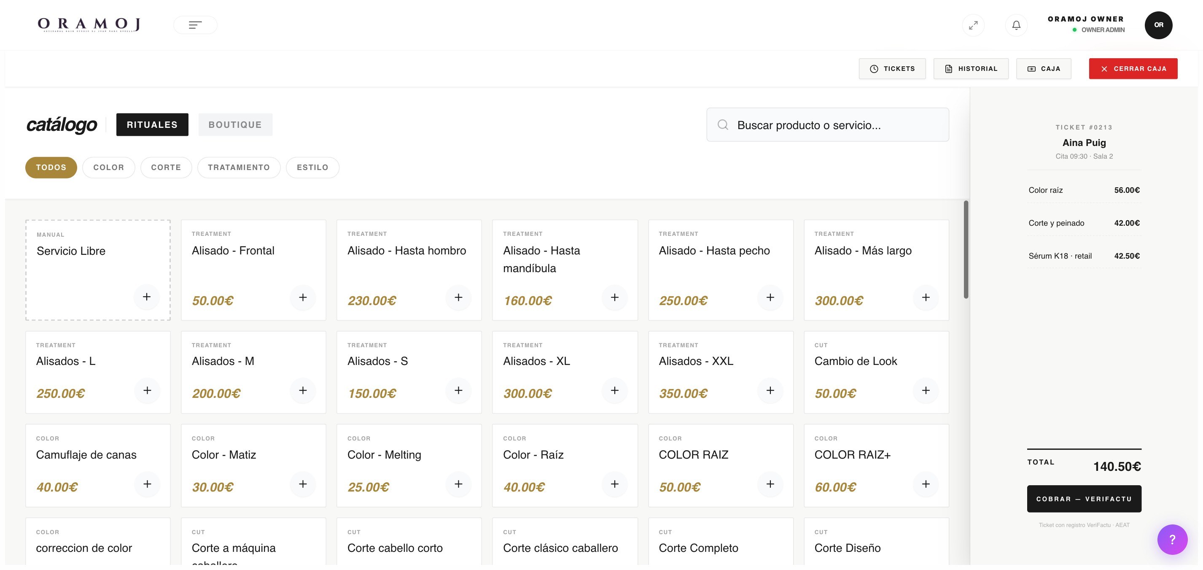1203x570 pixels.
Task: Open the CAJA button
Action: (x=1044, y=69)
